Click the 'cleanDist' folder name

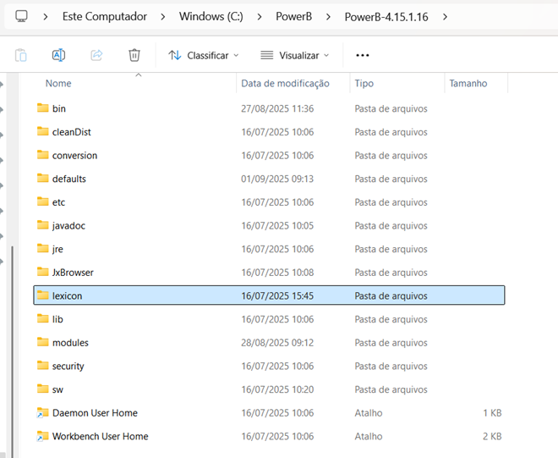(x=72, y=132)
